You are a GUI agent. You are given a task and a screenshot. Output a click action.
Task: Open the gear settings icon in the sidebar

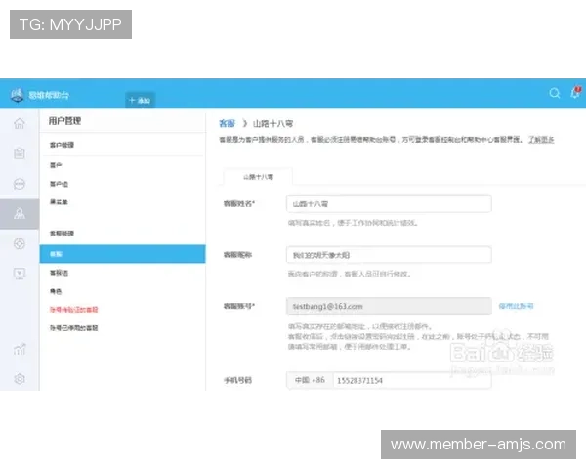click(20, 379)
